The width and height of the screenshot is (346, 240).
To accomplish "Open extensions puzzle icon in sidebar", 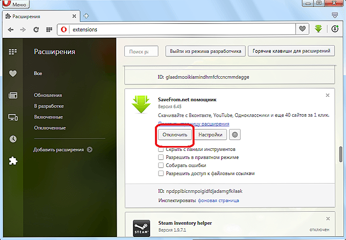I will [x=13, y=161].
